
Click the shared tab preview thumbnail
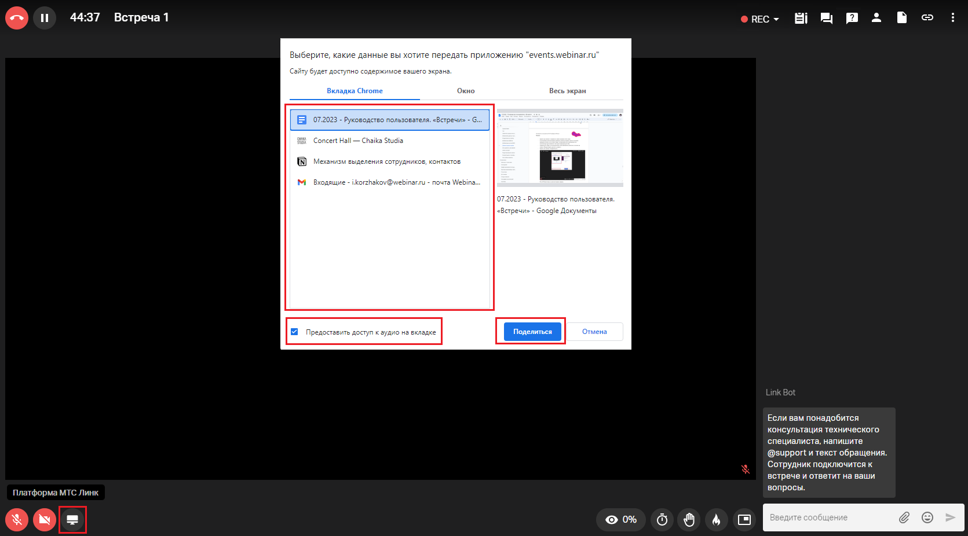pyautogui.click(x=560, y=148)
